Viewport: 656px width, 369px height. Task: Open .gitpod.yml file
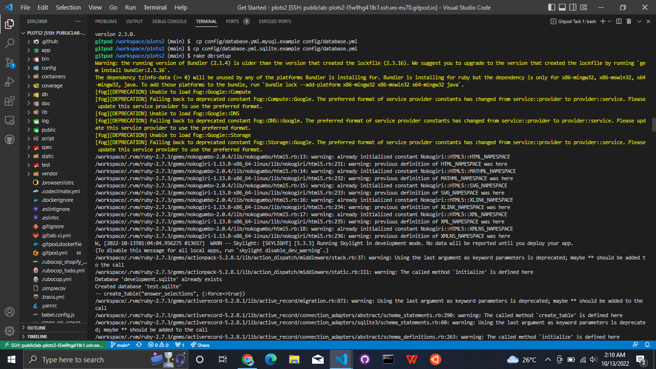pos(53,253)
